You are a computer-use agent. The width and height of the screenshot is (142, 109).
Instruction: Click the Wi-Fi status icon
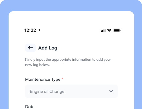[109, 30]
